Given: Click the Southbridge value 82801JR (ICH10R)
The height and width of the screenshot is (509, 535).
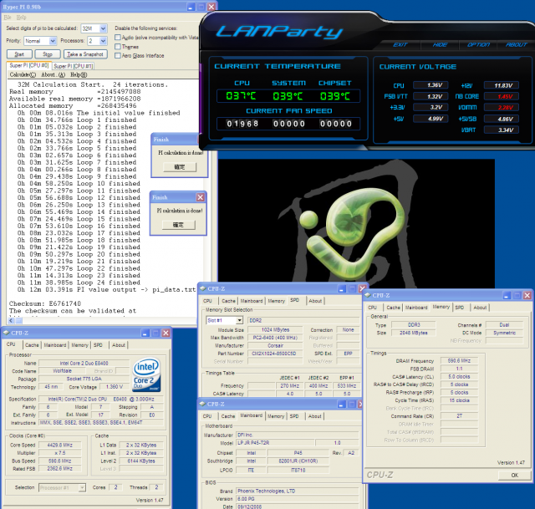Looking at the screenshot, I should (x=298, y=461).
